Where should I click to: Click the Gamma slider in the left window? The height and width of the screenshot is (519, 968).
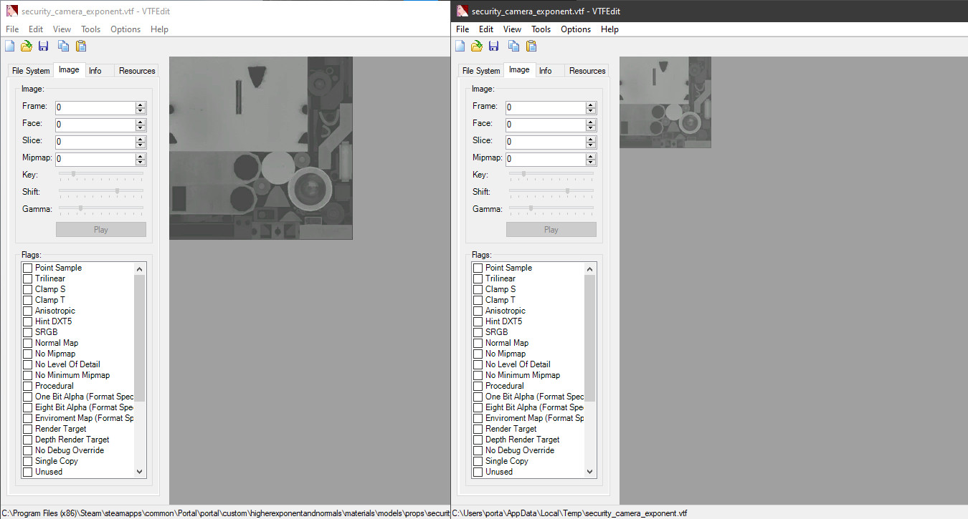pos(100,208)
